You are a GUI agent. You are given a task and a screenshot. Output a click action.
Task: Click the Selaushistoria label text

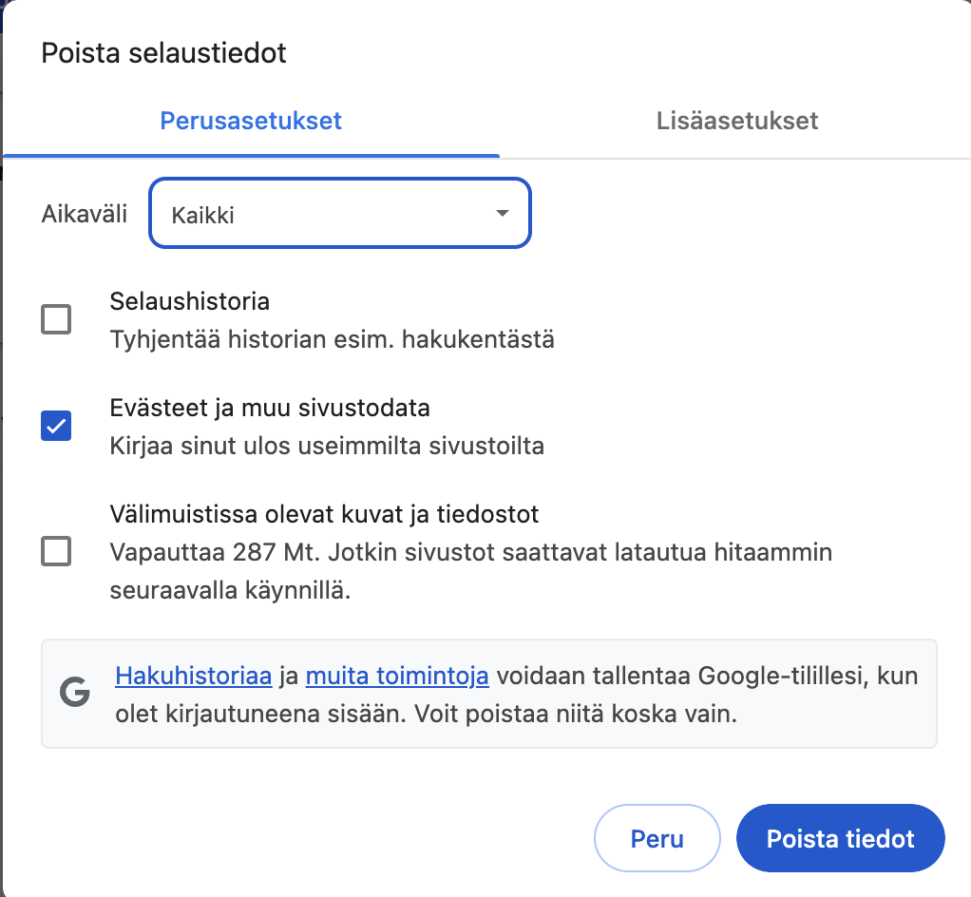pos(189,301)
